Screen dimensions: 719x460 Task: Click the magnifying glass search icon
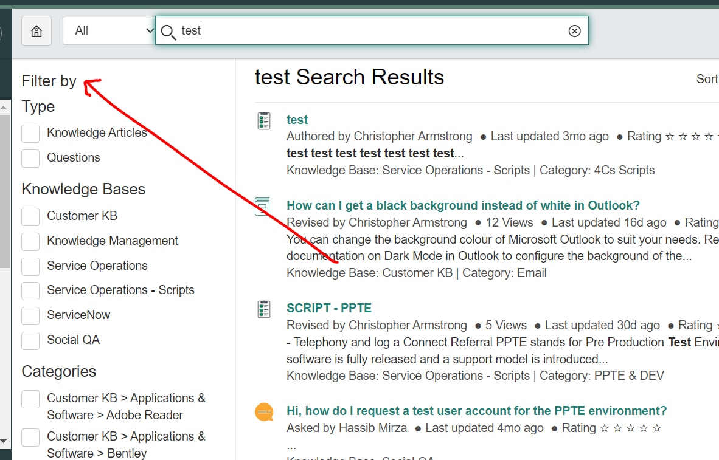[167, 31]
